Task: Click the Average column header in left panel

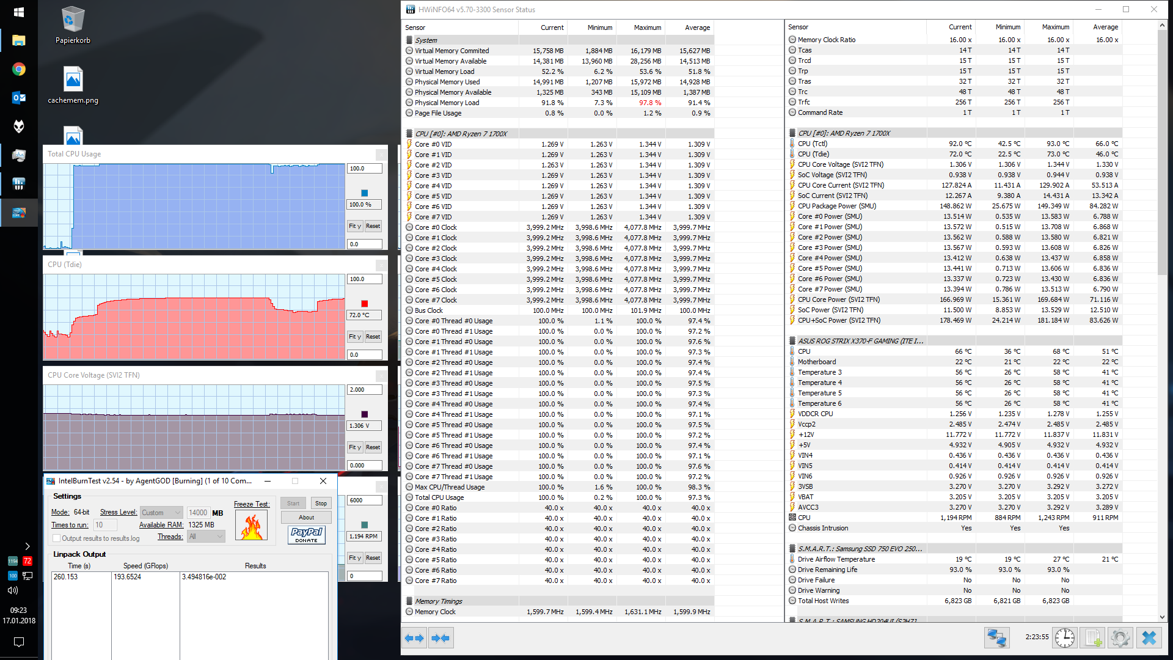Action: click(x=697, y=28)
